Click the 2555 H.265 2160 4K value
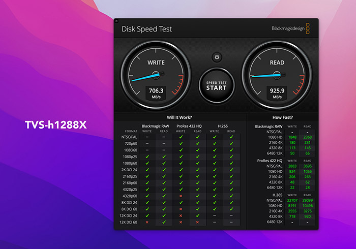 tap(292, 211)
